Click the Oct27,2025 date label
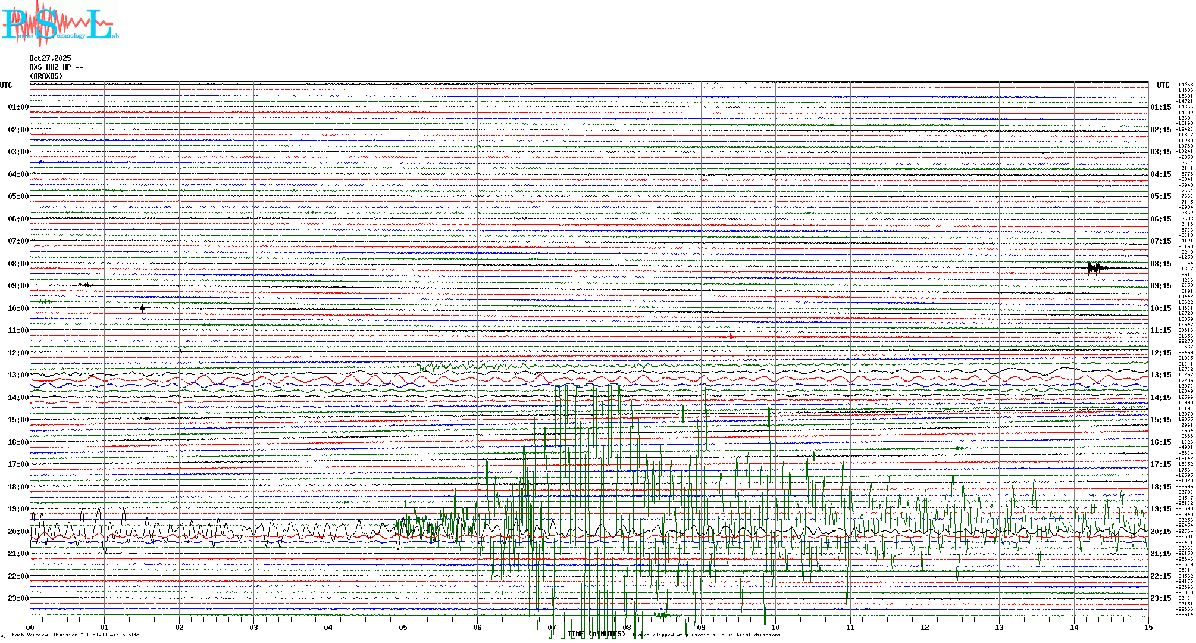The image size is (1196, 643). tap(50, 58)
